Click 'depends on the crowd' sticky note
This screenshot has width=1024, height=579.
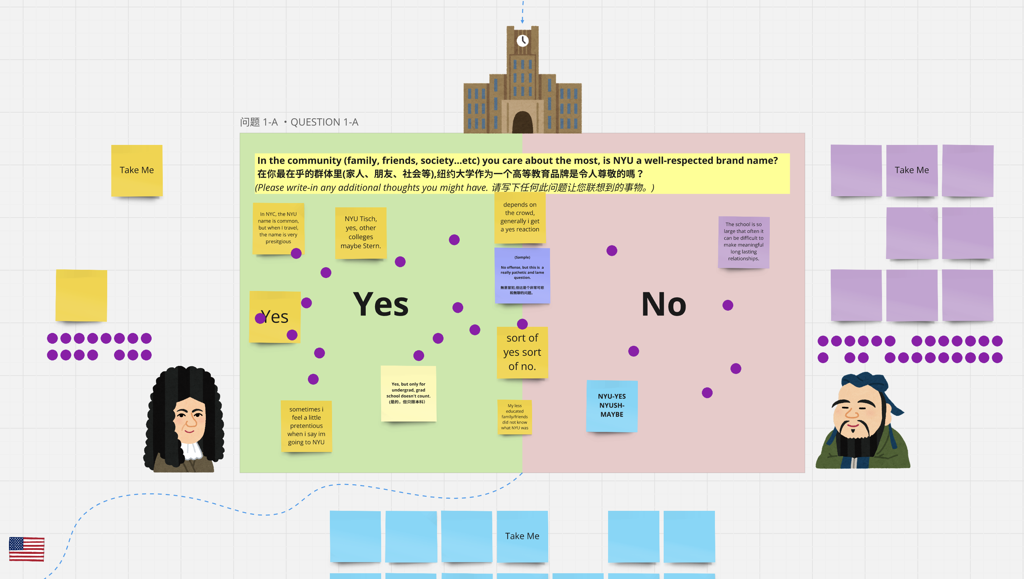(x=520, y=217)
